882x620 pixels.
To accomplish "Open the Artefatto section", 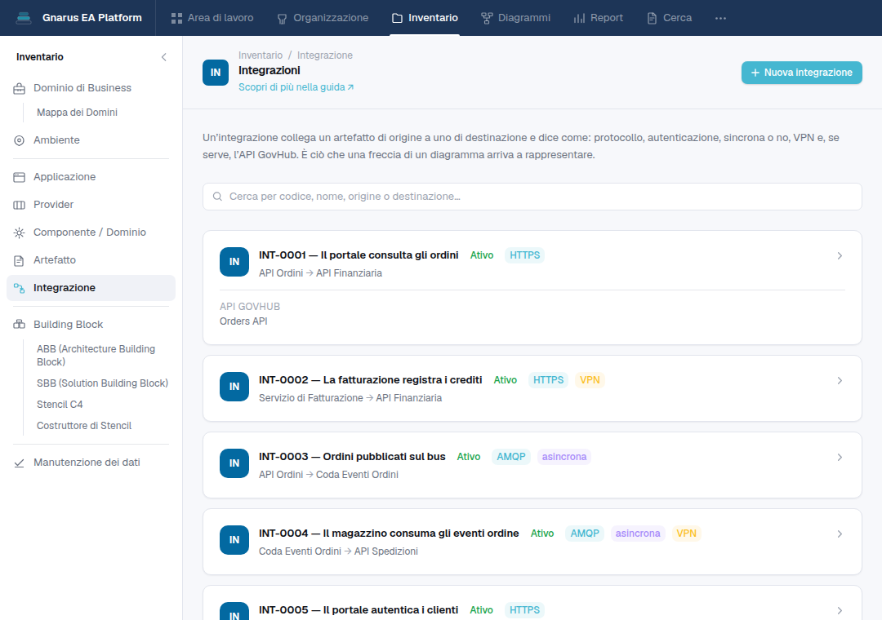I will point(91,259).
